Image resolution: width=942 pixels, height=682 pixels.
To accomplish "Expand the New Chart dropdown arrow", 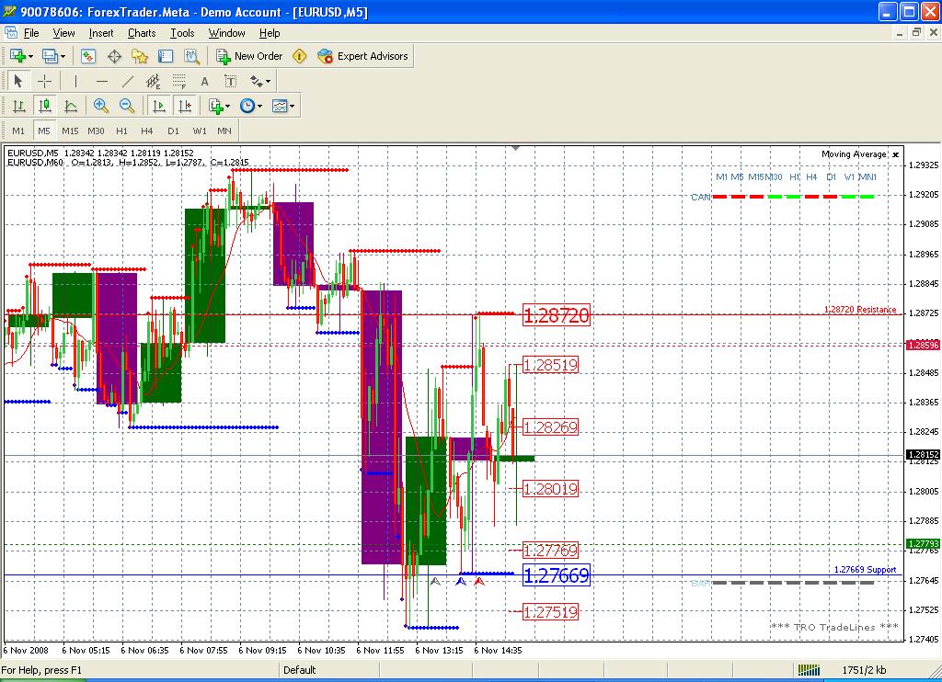I will click(x=31, y=56).
